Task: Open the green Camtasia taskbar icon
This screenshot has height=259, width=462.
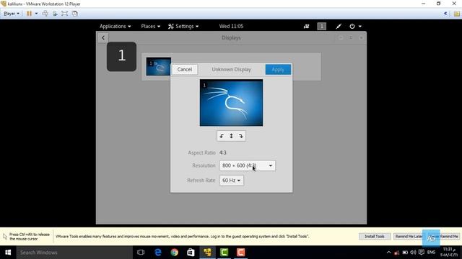Action: pos(224,253)
